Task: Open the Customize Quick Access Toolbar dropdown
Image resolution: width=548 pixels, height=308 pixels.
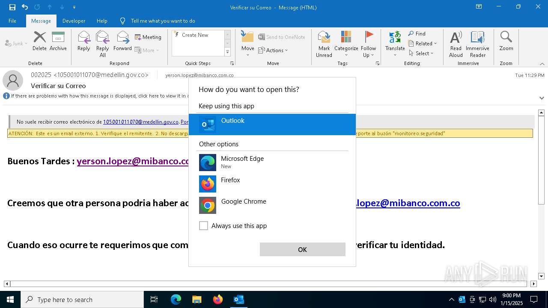Action: (x=74, y=7)
